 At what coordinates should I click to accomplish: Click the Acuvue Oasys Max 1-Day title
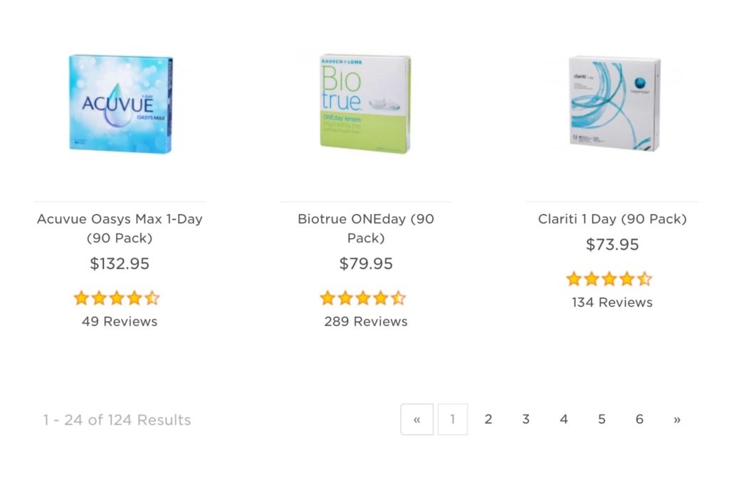pyautogui.click(x=120, y=228)
